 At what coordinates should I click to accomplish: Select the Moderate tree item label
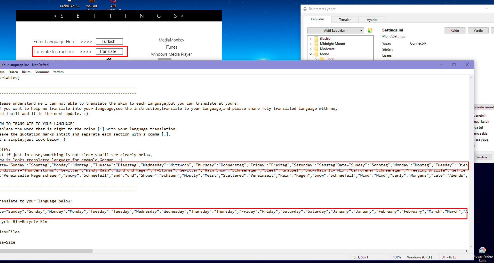click(x=327, y=49)
